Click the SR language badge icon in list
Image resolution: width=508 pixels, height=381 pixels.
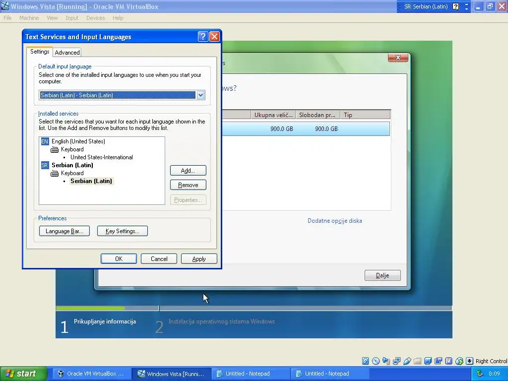click(x=44, y=165)
